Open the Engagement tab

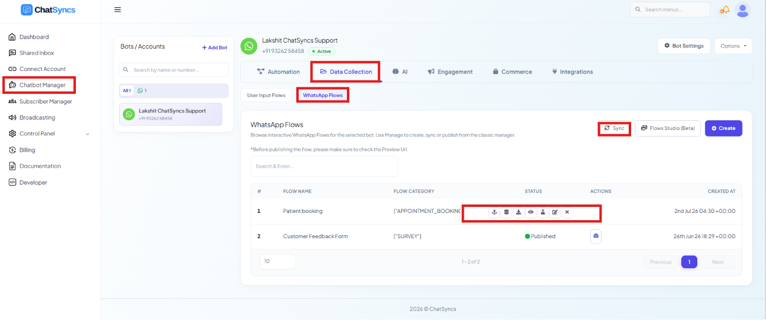click(x=450, y=72)
